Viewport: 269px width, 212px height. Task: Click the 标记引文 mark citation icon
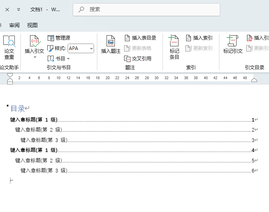coord(233,41)
